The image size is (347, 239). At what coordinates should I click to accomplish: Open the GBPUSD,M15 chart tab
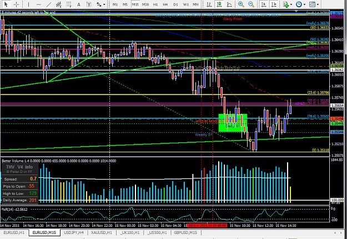pyautogui.click(x=185, y=232)
